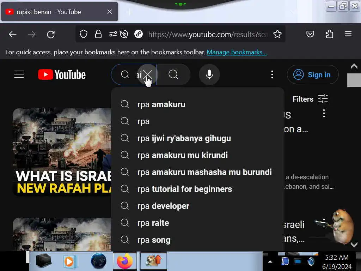Viewport: 361px width, 271px height.
Task: Click the vertical scrollbar thumb
Action: 354,80
